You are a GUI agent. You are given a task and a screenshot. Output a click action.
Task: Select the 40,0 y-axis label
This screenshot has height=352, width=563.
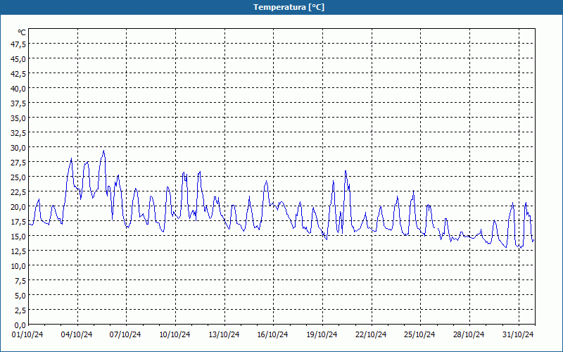pos(19,89)
